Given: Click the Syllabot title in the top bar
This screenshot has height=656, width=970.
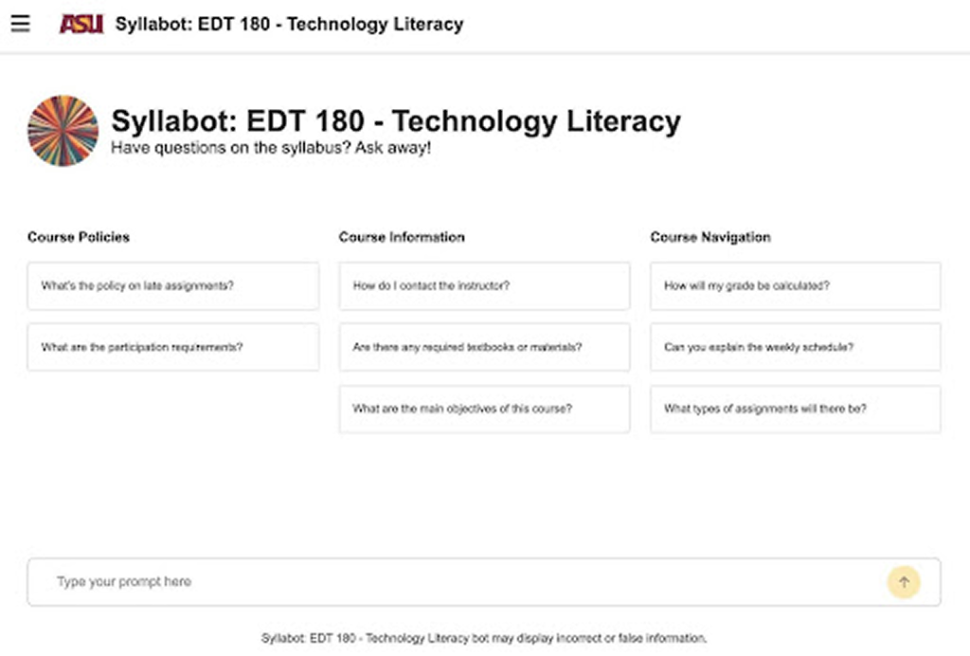Looking at the screenshot, I should pos(288,24).
